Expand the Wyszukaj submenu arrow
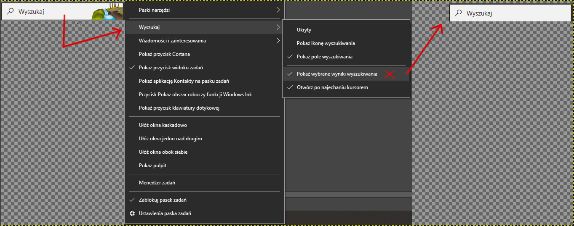The height and width of the screenshot is (226, 574). [278, 27]
